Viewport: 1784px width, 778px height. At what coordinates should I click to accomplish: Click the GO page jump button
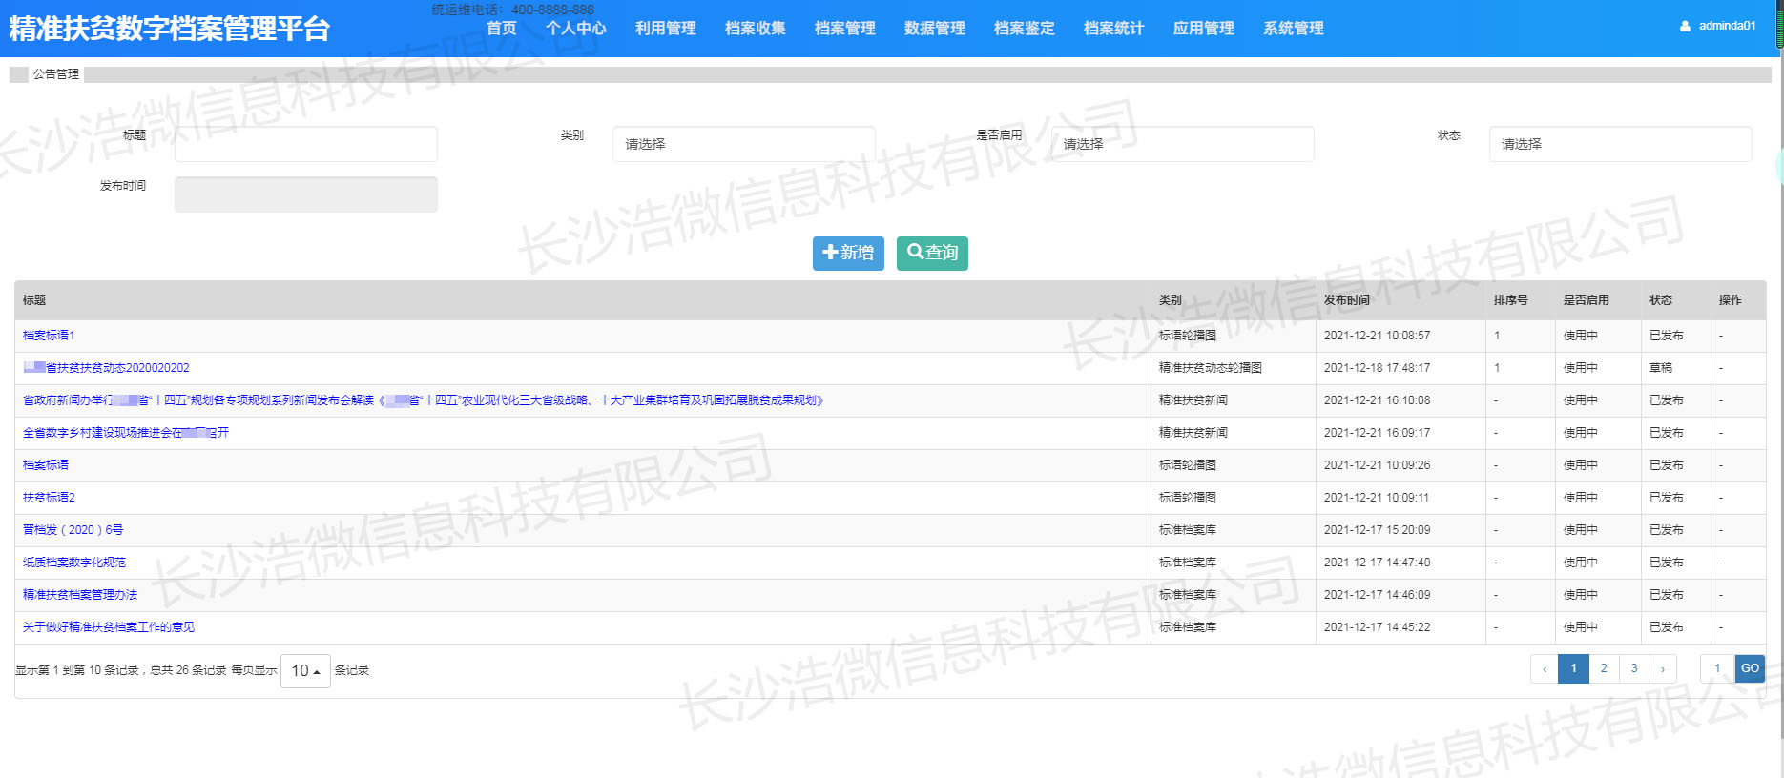tap(1750, 668)
